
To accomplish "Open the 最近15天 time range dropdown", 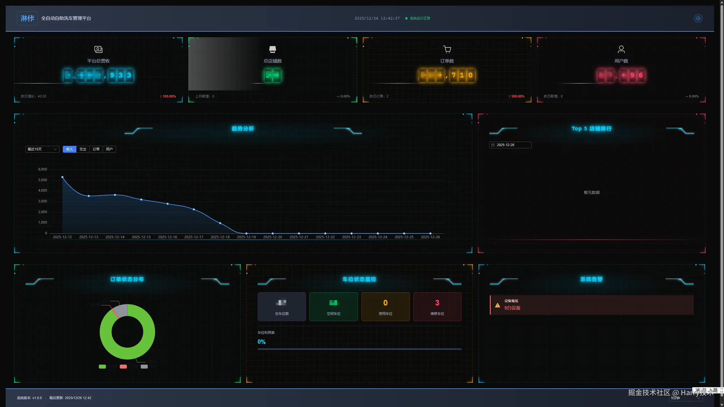I will [42, 149].
